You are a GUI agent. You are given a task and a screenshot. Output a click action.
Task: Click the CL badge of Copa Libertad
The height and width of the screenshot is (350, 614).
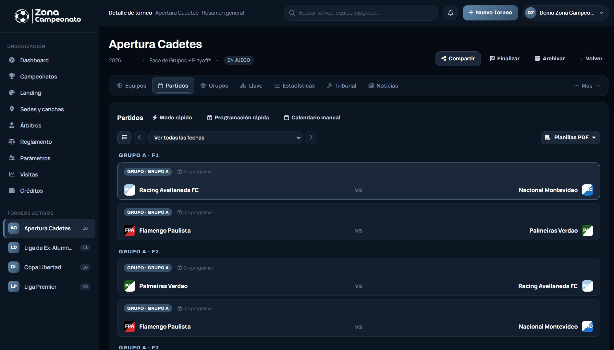coord(14,267)
